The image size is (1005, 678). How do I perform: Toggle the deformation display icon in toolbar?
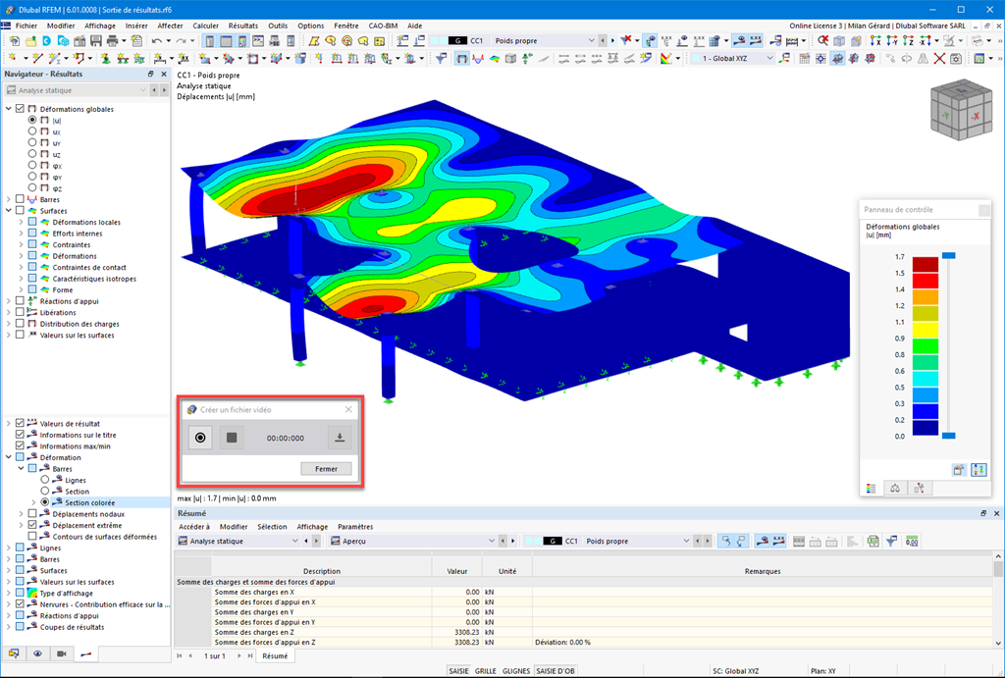[x=461, y=58]
